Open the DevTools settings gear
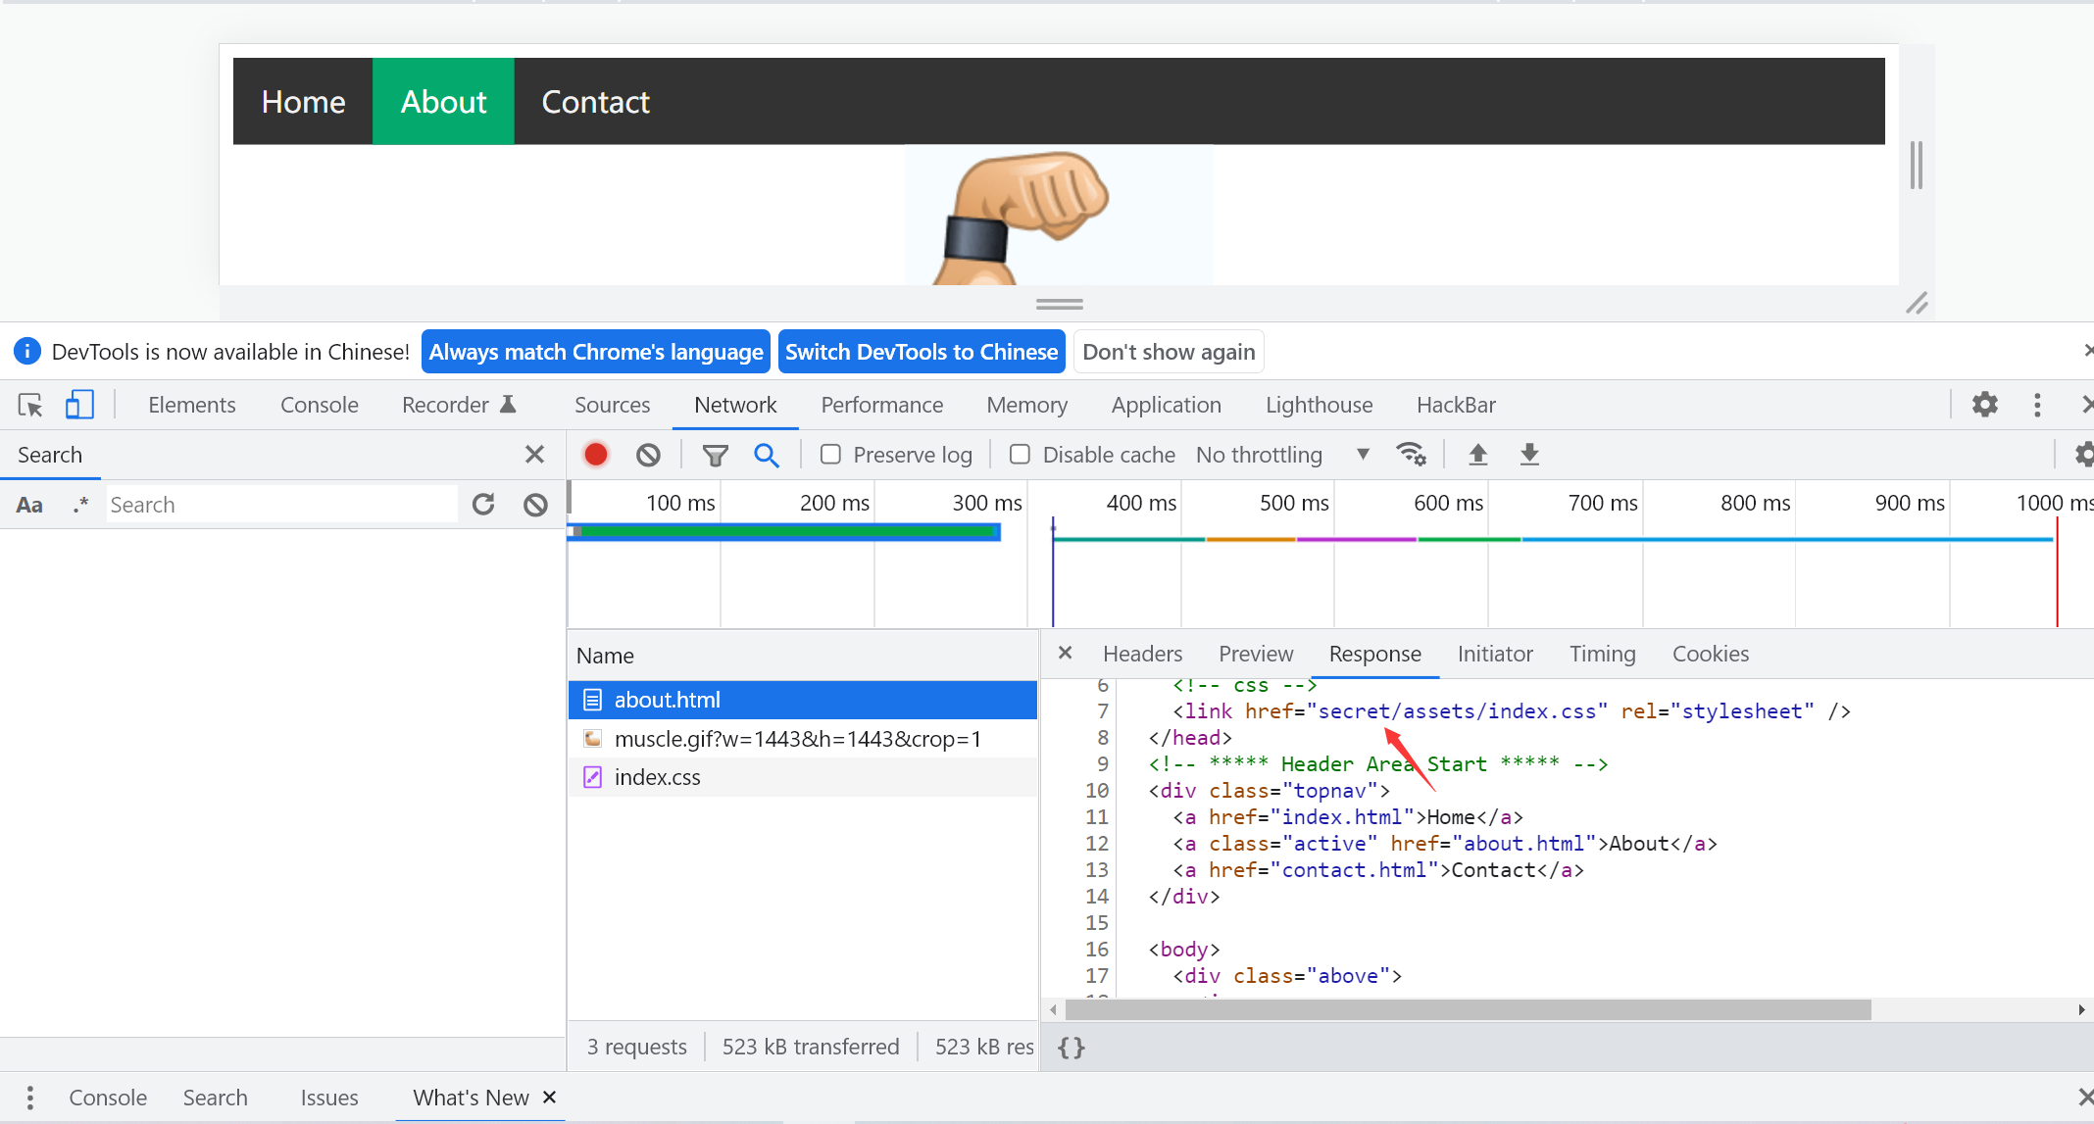Screen dimensions: 2094x1124 (x=1985, y=405)
